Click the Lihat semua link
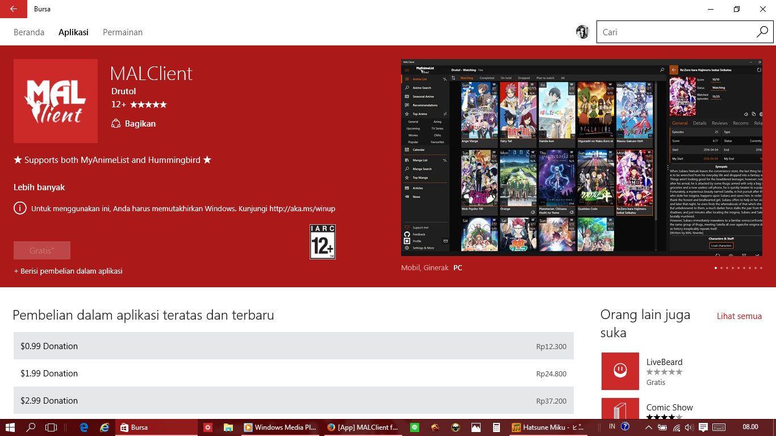Viewport: 776px width, 436px height. 739,316
